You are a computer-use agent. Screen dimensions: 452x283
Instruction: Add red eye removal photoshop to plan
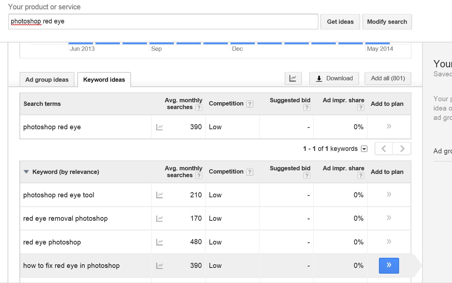click(x=389, y=218)
